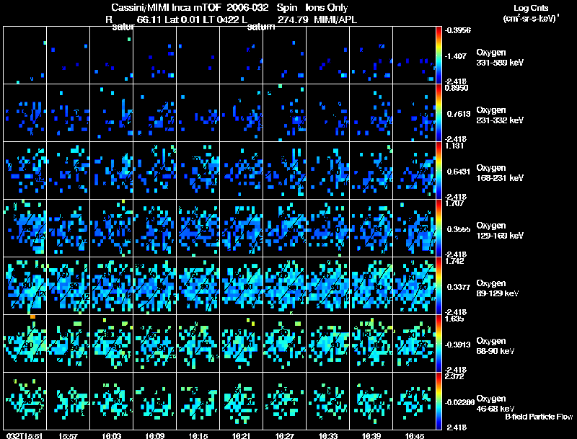Click the 16:45 time label
Viewport: 577px width, 439px height.
(x=414, y=435)
